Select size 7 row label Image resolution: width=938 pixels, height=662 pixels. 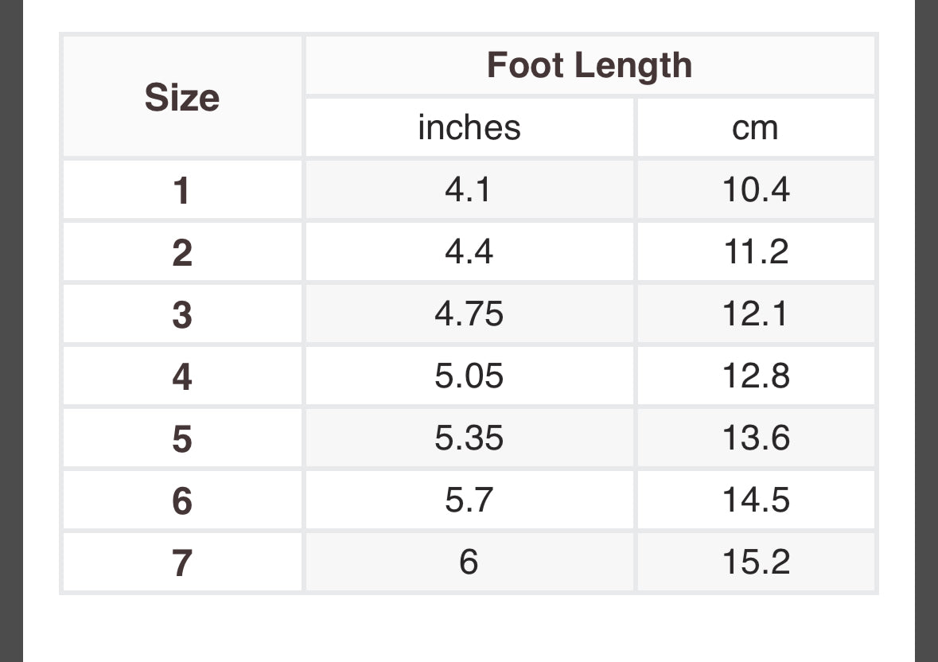click(x=182, y=562)
